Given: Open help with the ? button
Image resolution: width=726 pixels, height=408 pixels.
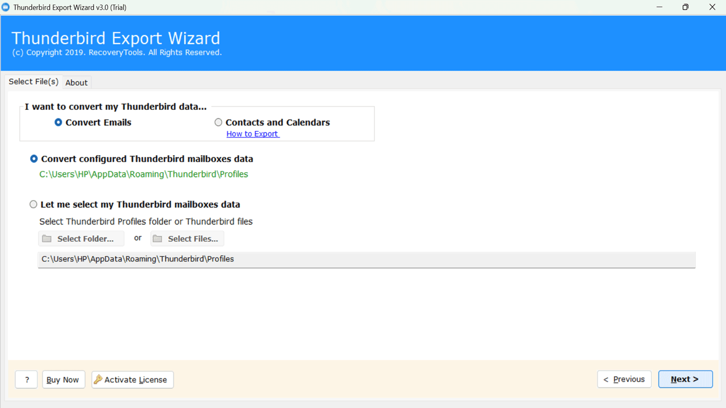Looking at the screenshot, I should (27, 380).
